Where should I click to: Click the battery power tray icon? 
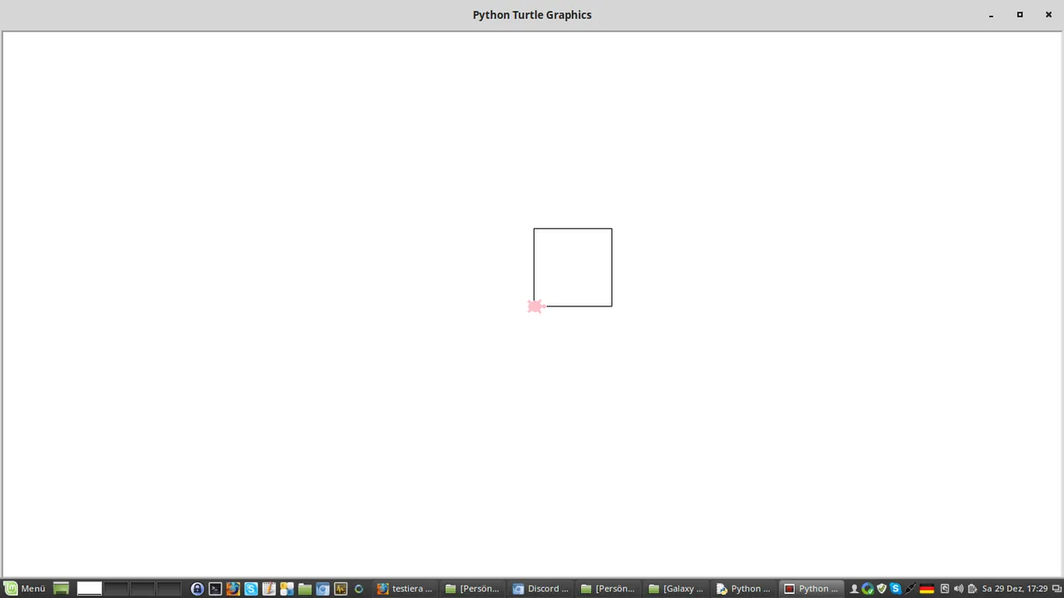tap(972, 588)
